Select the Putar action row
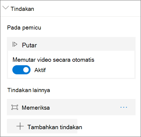This screenshot has height=137, width=141. tap(71, 44)
